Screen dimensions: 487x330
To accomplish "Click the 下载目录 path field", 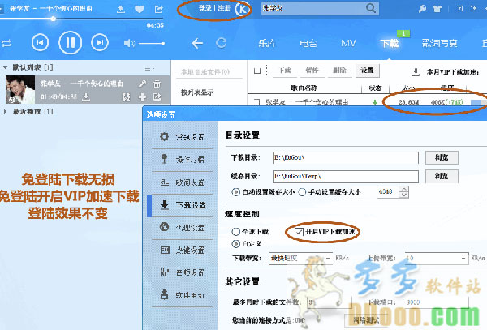I will click(346, 157).
